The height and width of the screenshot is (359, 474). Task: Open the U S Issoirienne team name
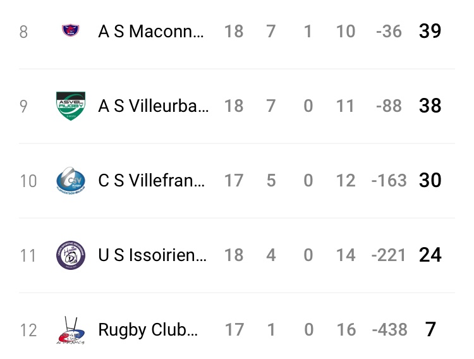coord(152,255)
